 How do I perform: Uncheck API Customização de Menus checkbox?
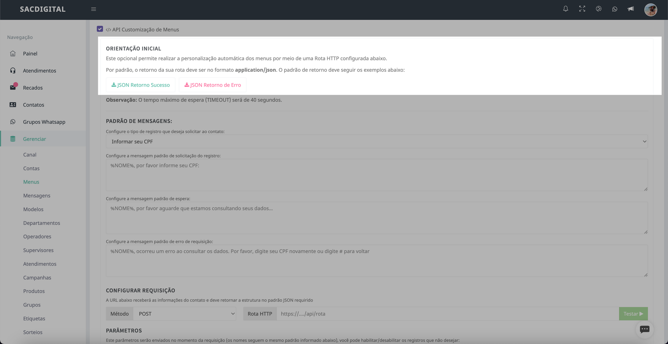(100, 29)
